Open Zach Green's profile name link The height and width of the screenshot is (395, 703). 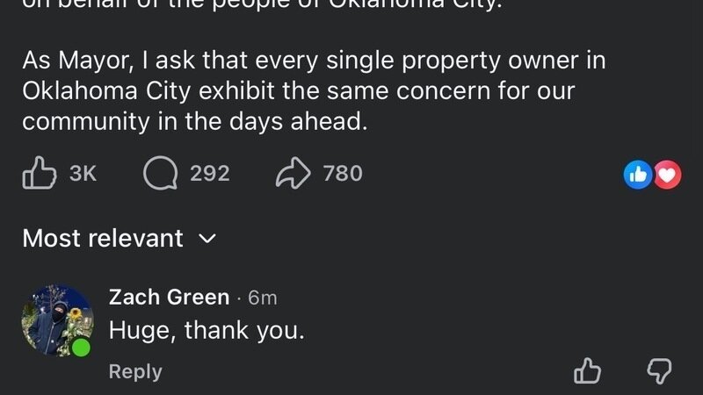169,298
